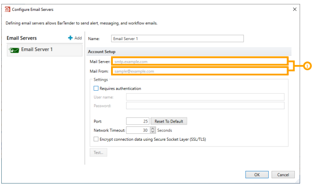The height and width of the screenshot is (187, 314).
Task: Click the Mail Server: label
Action: 100,61
